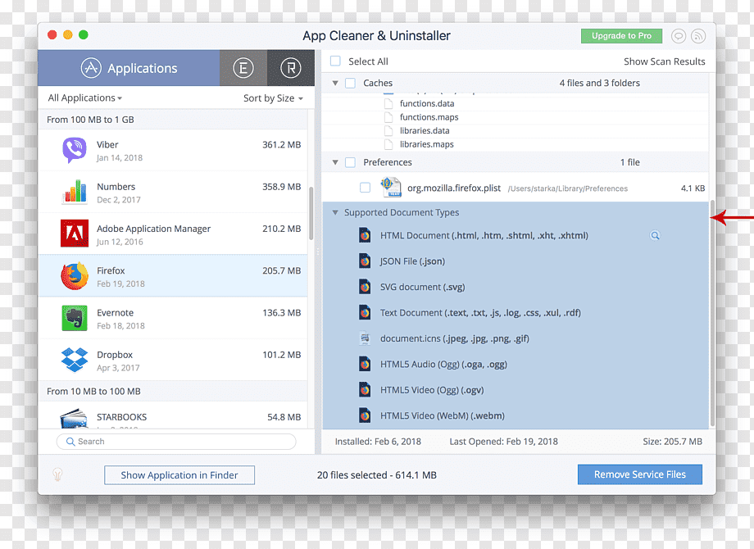Viewport: 754px width, 549px height.
Task: Click the Adobe Application Manager icon
Action: [x=74, y=234]
